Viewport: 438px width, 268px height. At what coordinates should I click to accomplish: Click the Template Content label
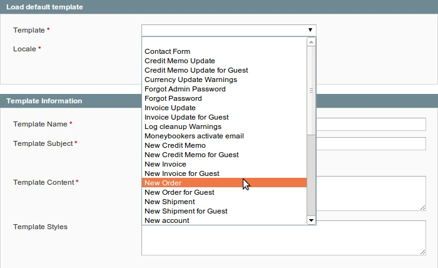(44, 182)
